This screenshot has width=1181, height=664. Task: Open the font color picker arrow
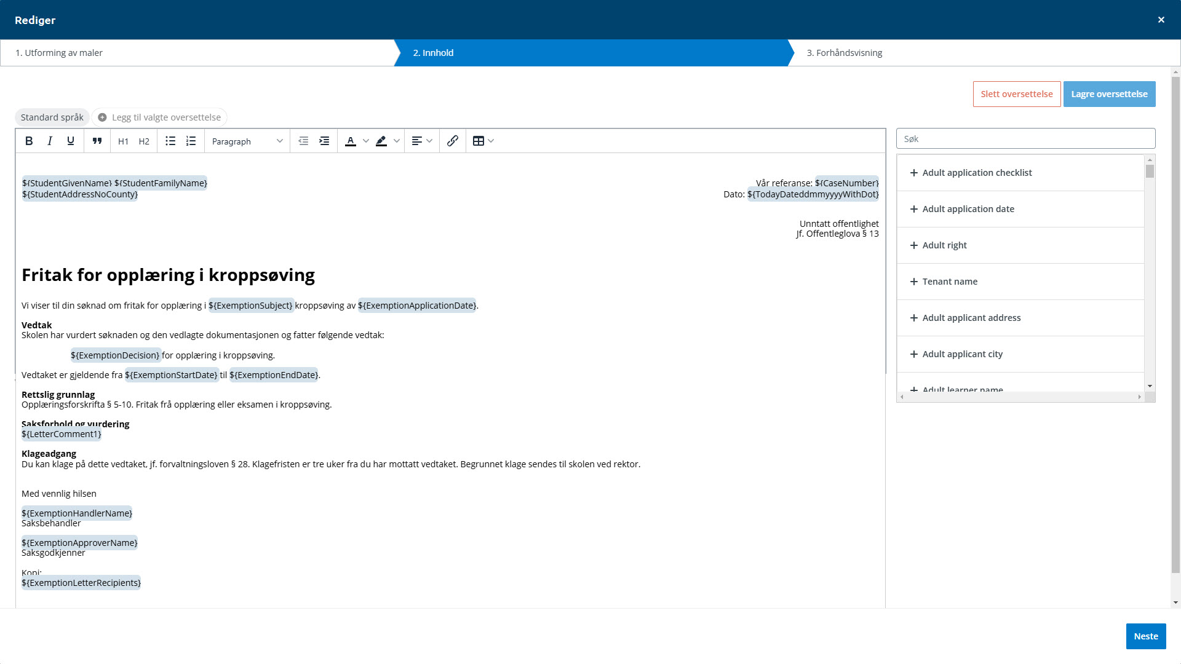366,141
